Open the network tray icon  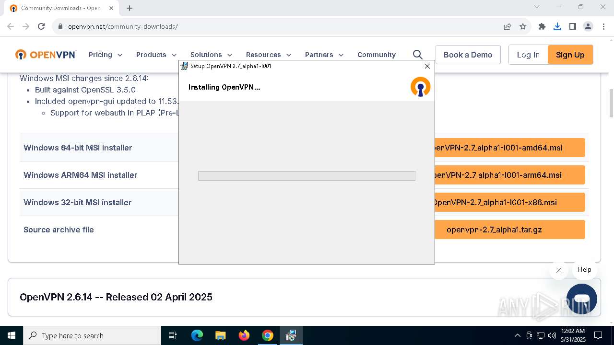[x=541, y=335]
